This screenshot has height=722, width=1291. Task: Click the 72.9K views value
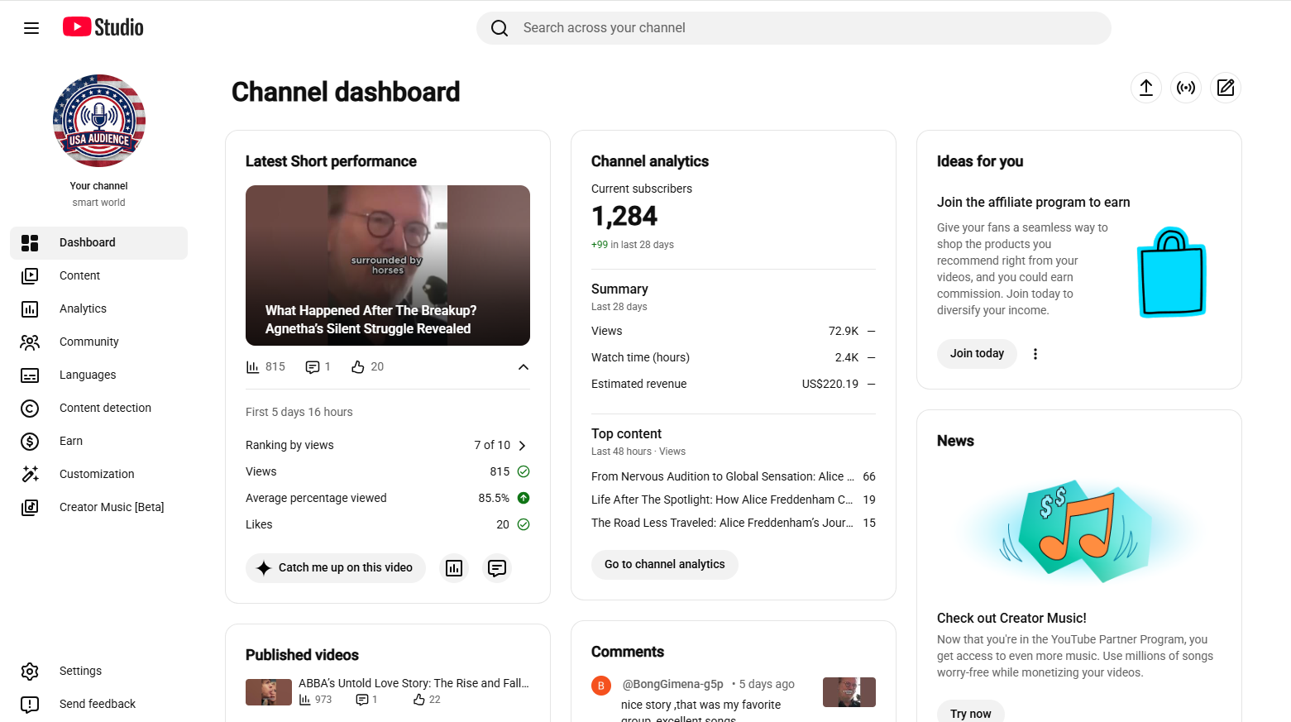point(844,332)
